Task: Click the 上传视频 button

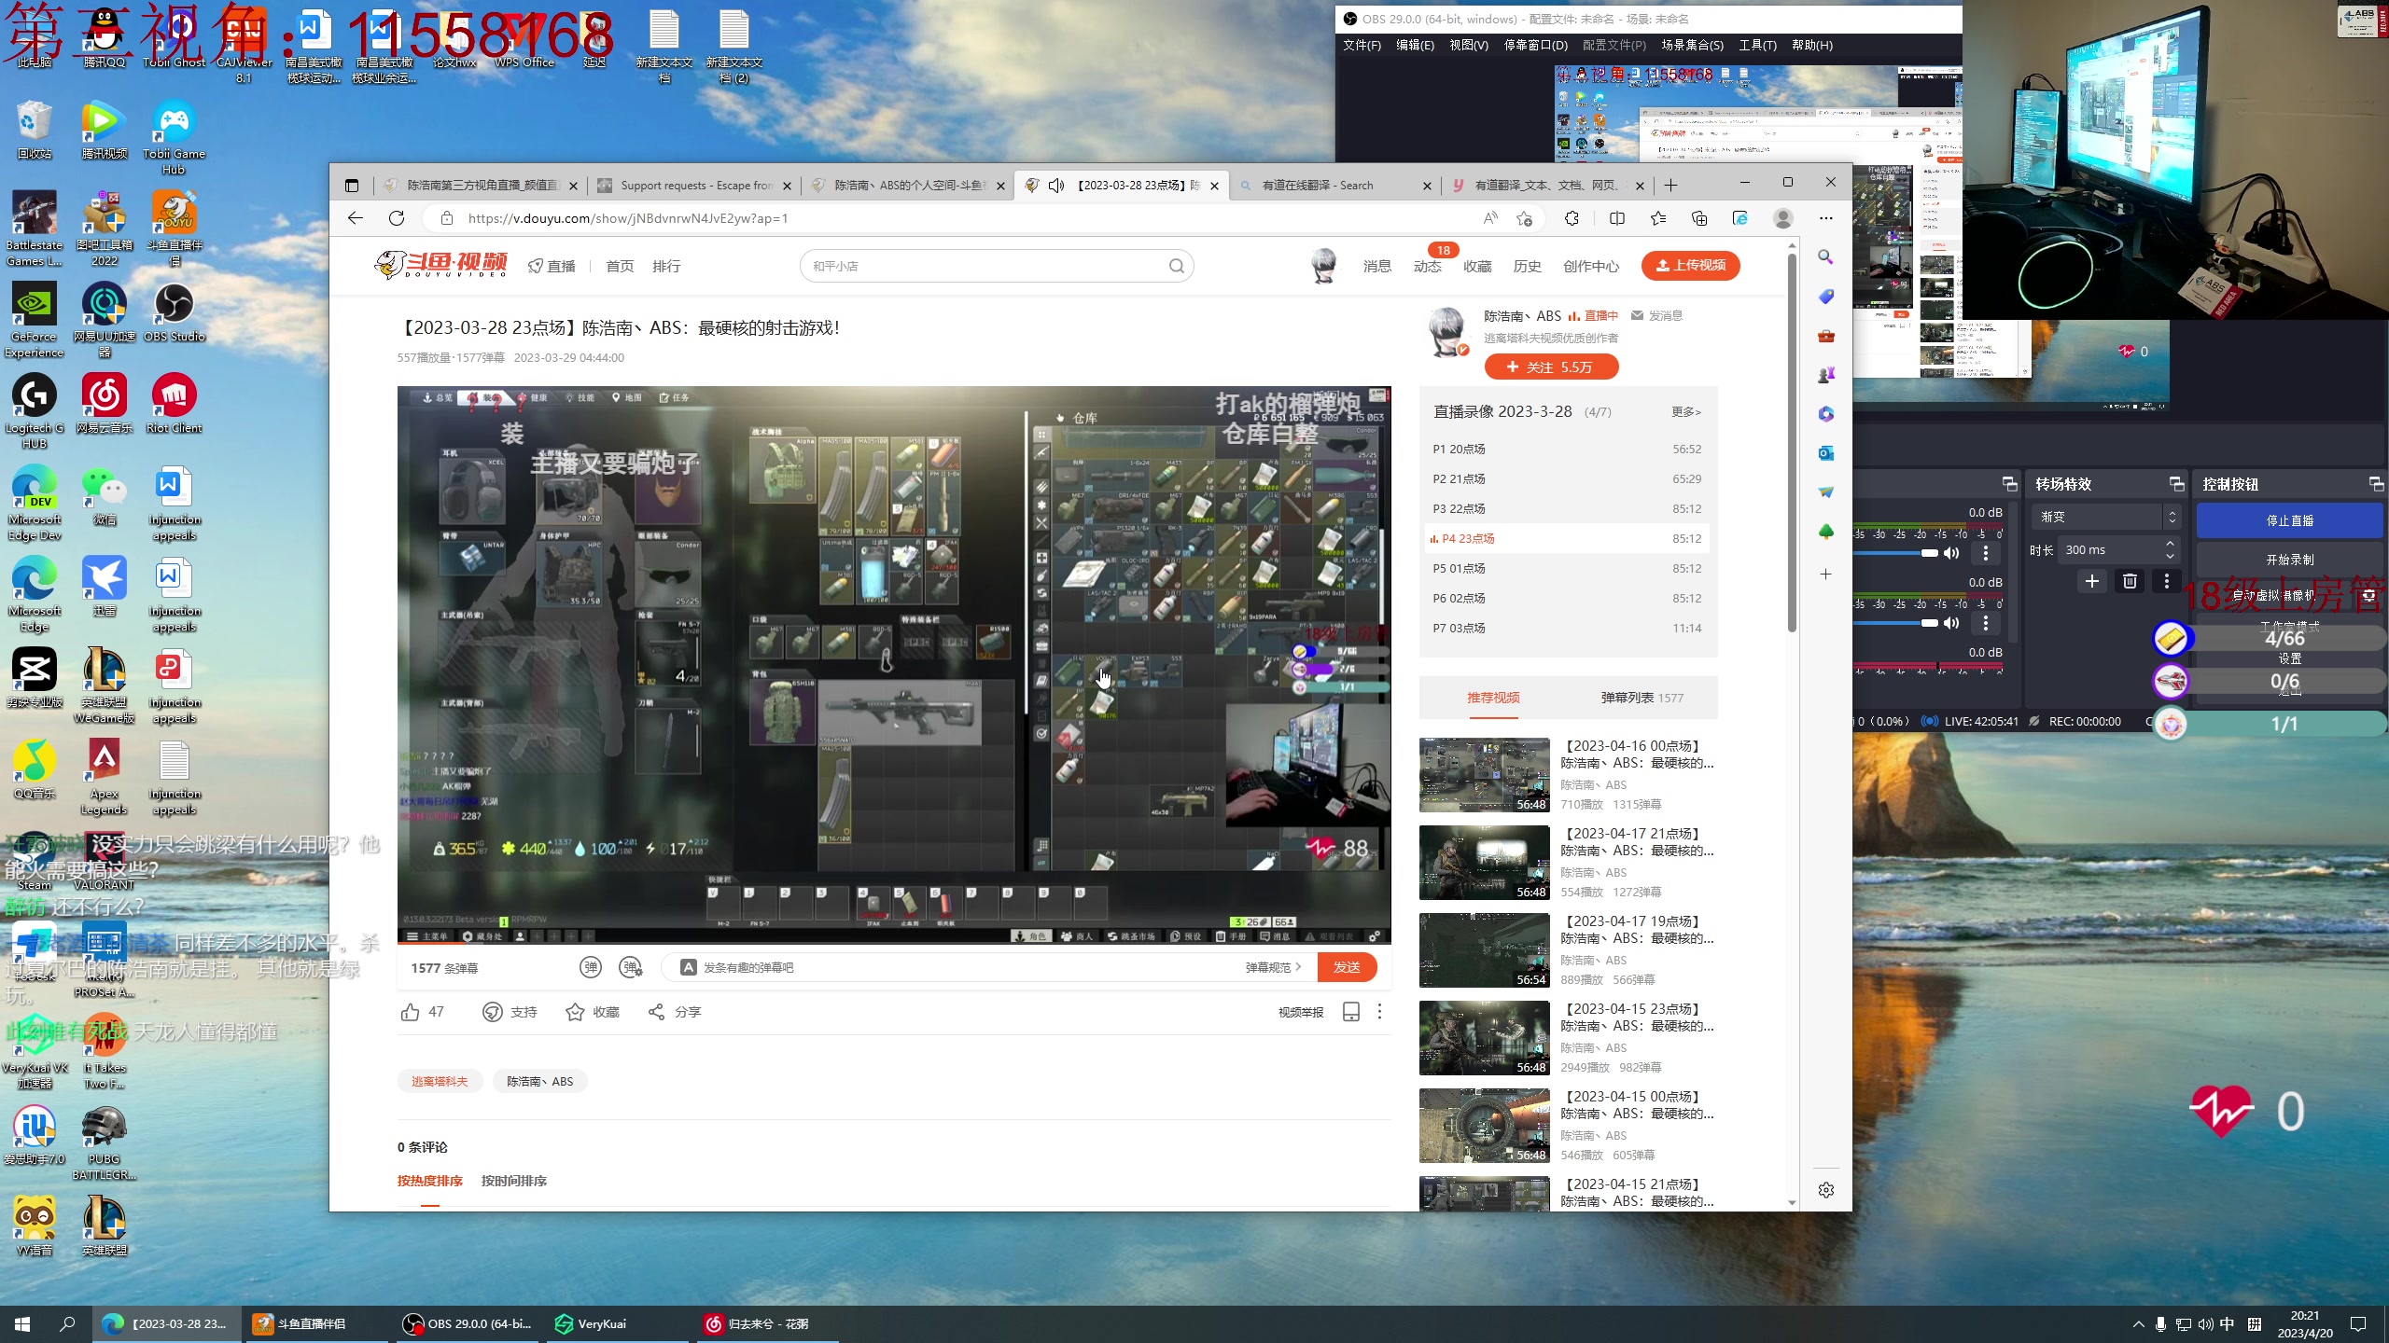Action: point(1691,266)
